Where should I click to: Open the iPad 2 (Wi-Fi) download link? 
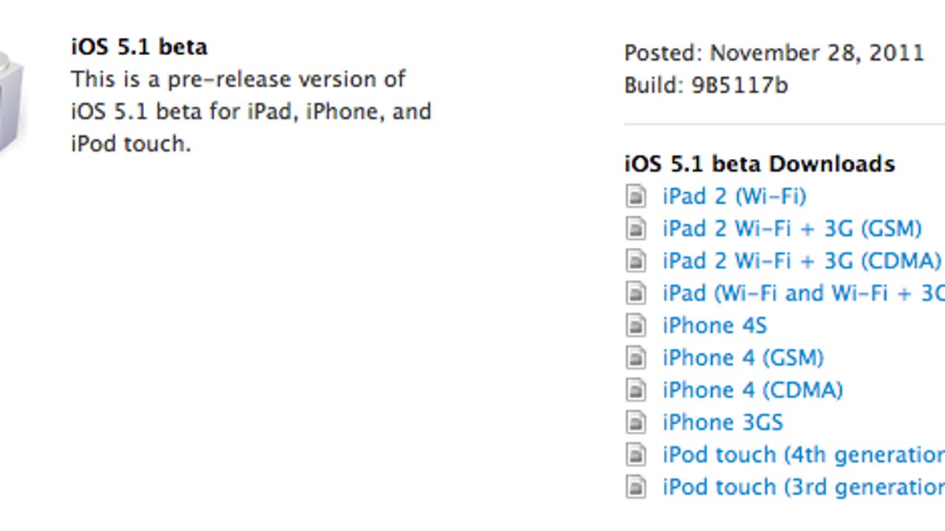coord(734,196)
